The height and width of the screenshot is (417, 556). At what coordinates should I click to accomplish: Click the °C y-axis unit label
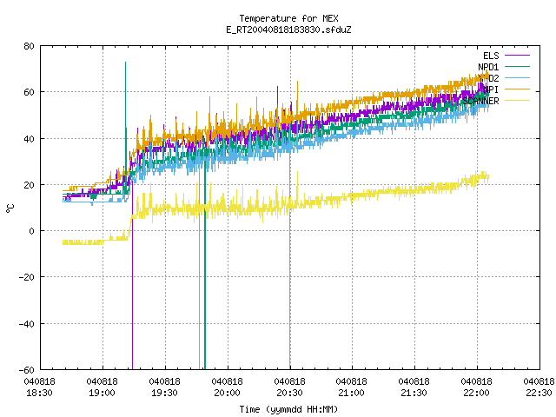coord(10,208)
